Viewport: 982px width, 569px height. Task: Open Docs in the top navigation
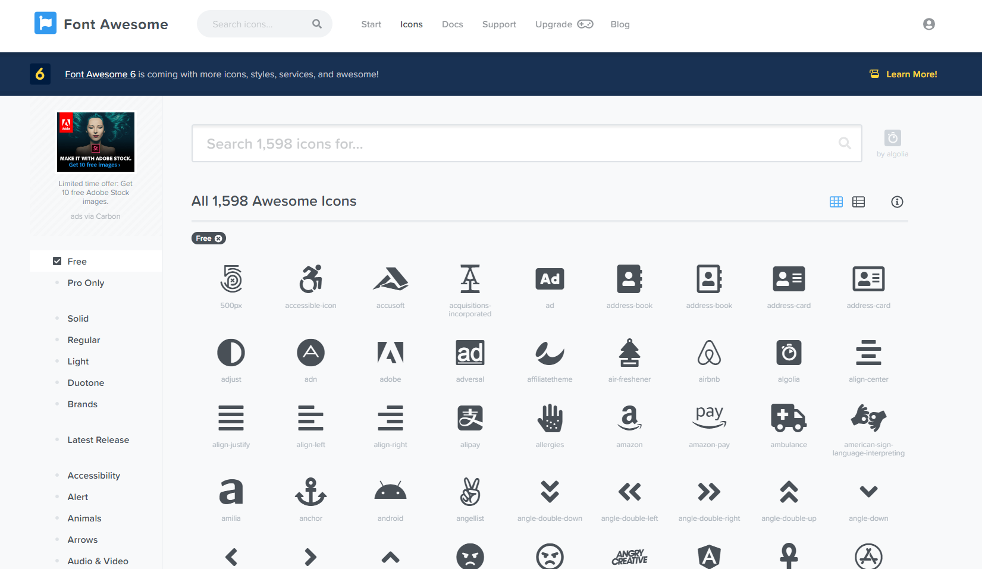click(x=453, y=24)
